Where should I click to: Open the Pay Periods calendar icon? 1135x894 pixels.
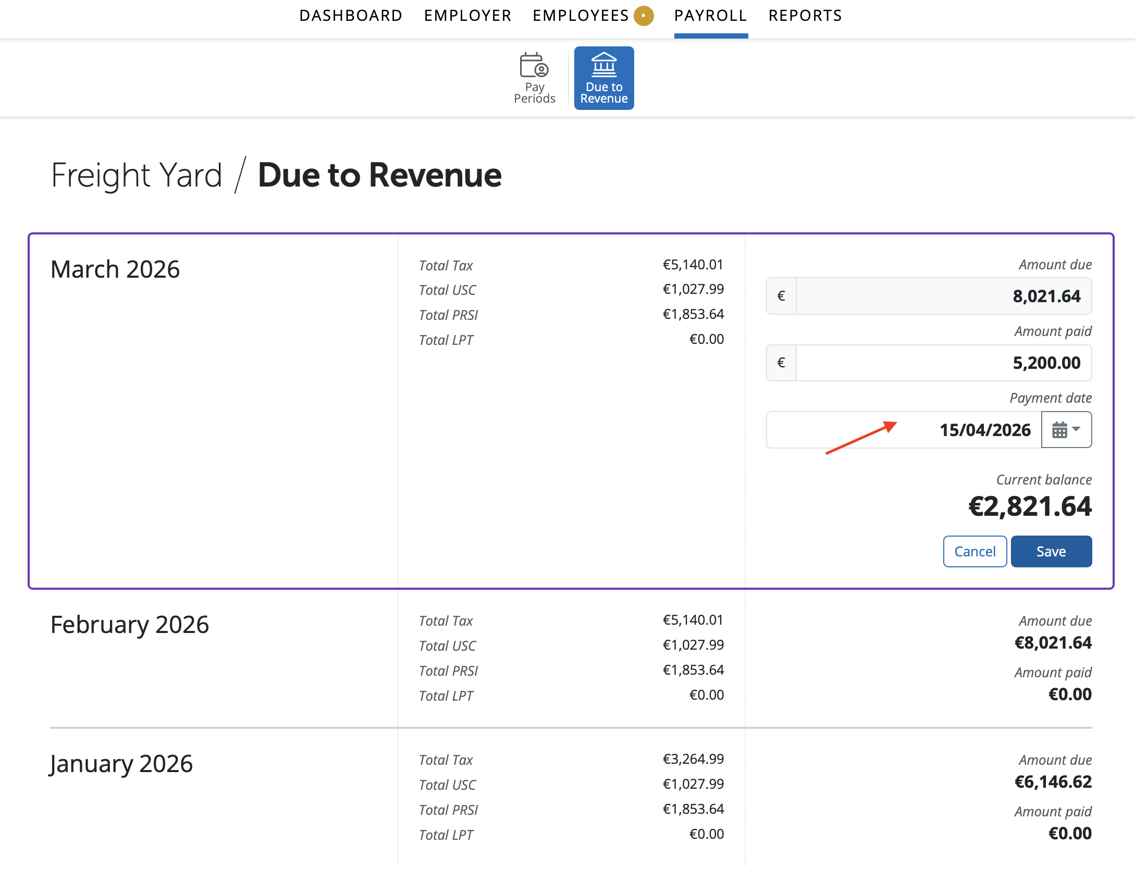click(534, 66)
